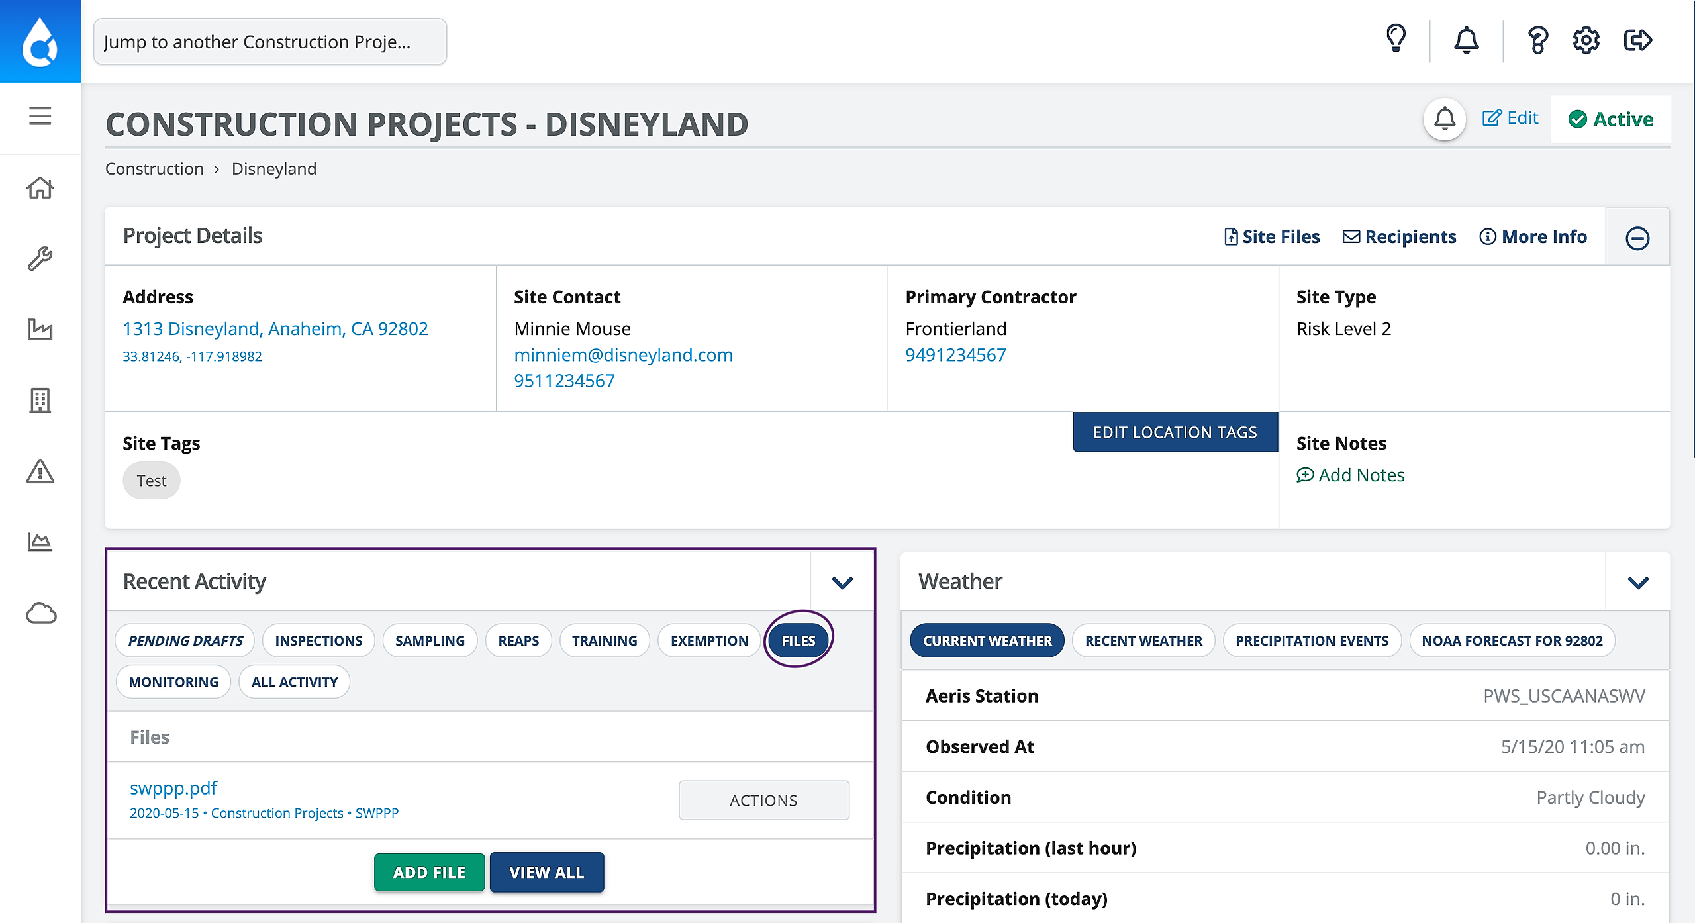Screen dimensions: 1695x923
Task: Click the round project notification bell
Action: click(x=1445, y=119)
